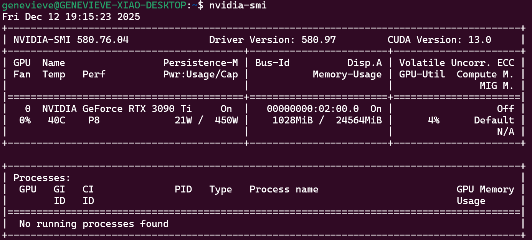Click the bus id 00000000:02:00.0
Image resolution: width=532 pixels, height=240 pixels.
(x=313, y=109)
